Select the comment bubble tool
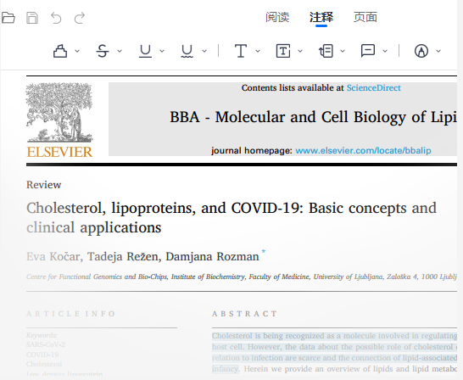463x380 pixels. tap(368, 51)
